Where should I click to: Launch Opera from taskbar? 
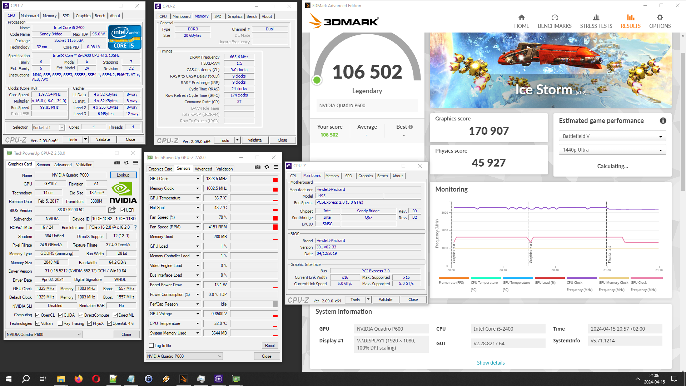(96, 379)
